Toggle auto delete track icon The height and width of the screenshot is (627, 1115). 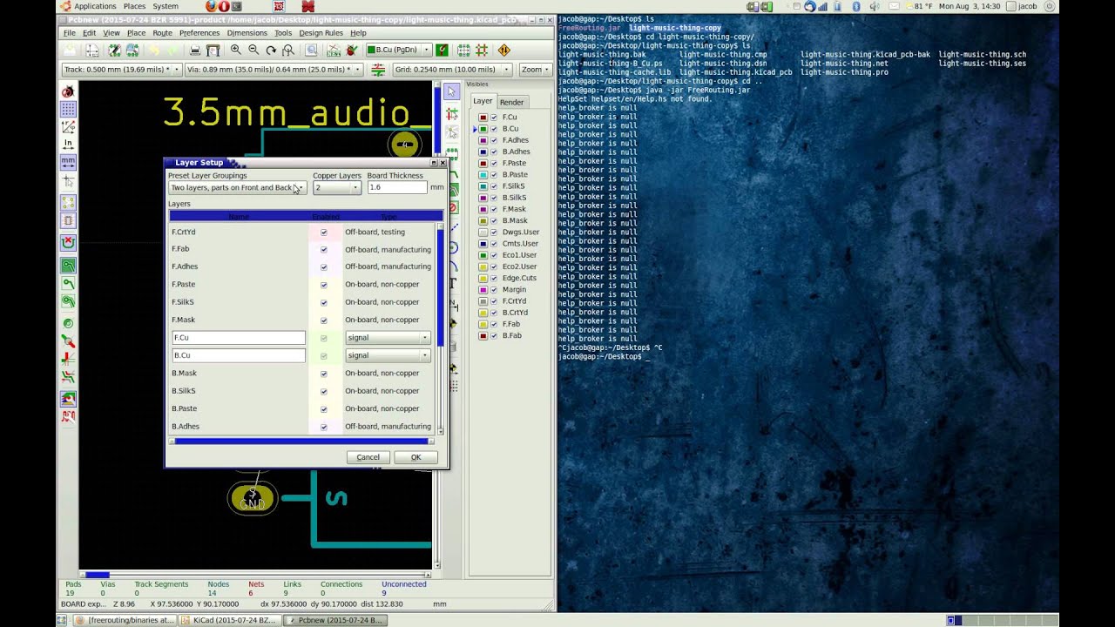68,242
